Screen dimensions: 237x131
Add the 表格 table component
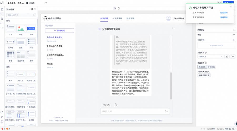pyautogui.click(x=11, y=56)
